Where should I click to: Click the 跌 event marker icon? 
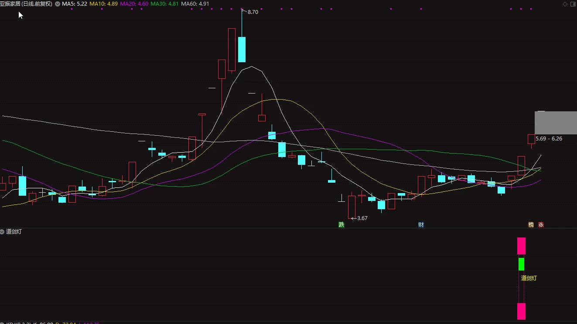(x=341, y=225)
